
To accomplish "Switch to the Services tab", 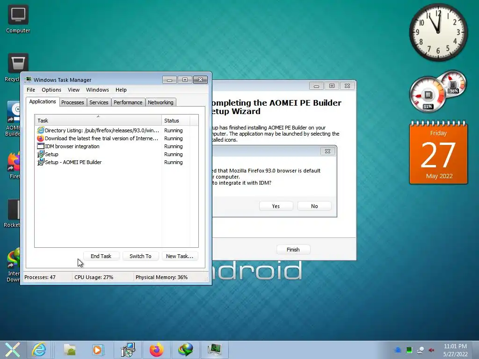I will [99, 102].
